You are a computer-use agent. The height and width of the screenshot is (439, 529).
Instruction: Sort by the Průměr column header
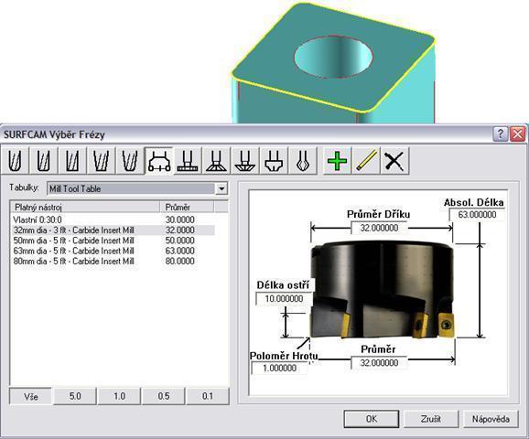pos(187,207)
